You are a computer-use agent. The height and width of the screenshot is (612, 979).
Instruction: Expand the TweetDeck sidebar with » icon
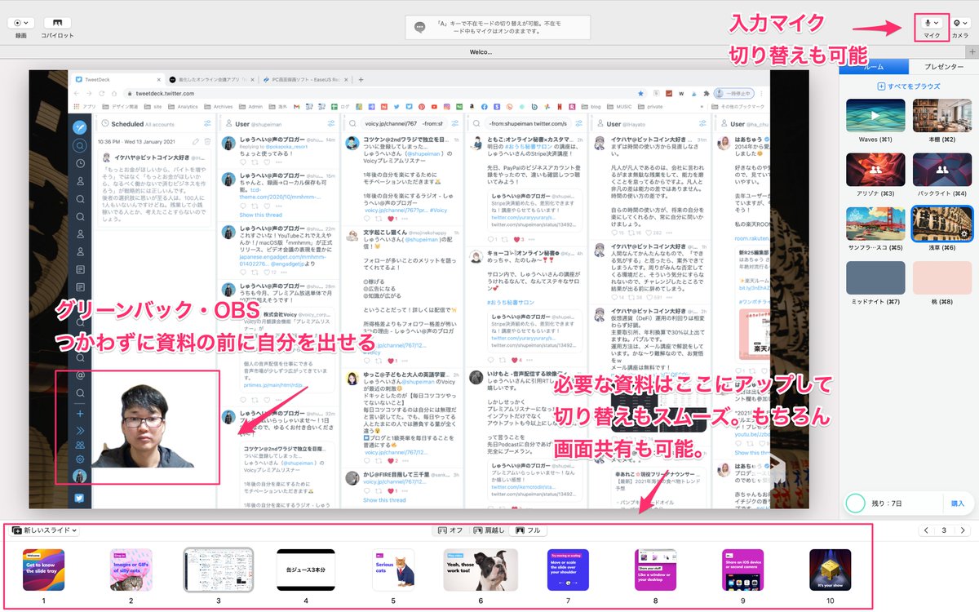pos(80,429)
